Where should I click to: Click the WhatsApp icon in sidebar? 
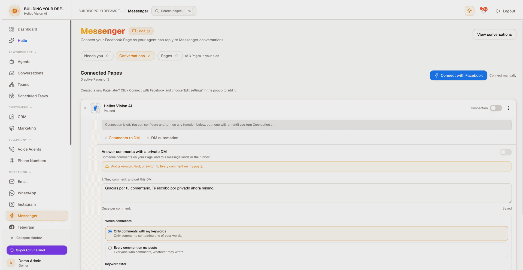pos(12,193)
